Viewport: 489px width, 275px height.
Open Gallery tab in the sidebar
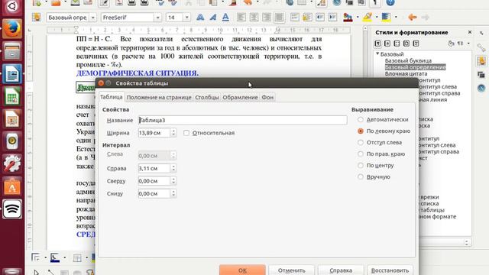481,75
